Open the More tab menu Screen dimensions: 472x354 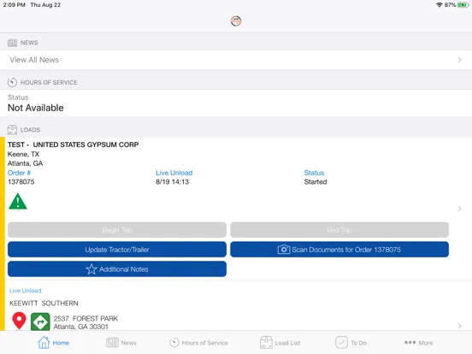pyautogui.click(x=418, y=343)
